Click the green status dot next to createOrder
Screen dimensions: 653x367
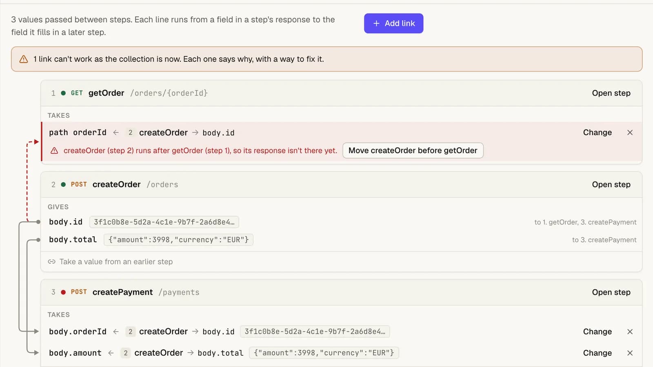[x=63, y=184]
